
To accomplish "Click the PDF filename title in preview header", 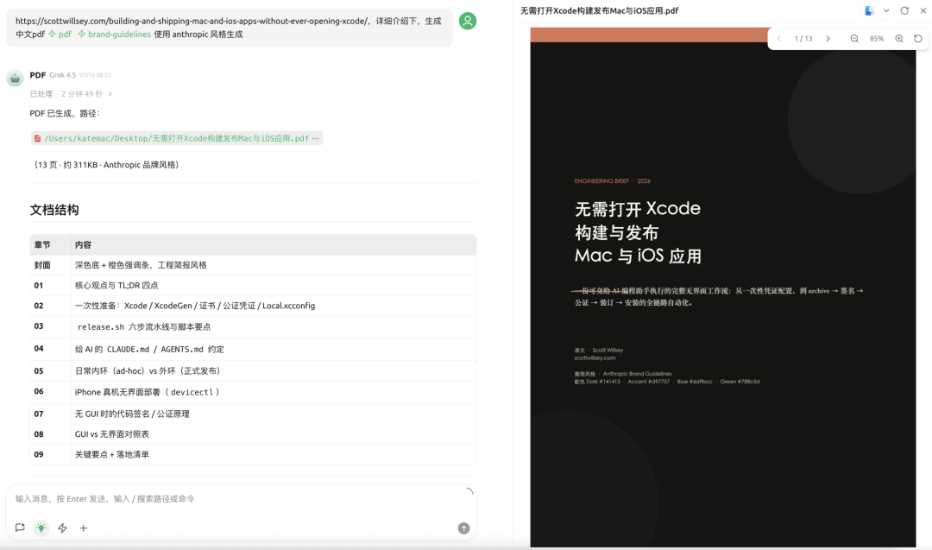I will click(x=599, y=10).
